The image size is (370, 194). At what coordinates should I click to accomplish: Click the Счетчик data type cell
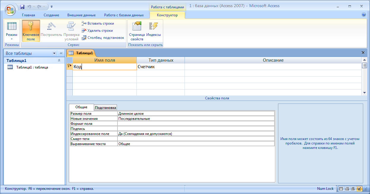click(x=161, y=67)
